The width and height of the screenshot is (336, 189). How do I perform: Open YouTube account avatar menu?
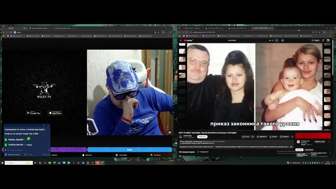tap(328, 40)
